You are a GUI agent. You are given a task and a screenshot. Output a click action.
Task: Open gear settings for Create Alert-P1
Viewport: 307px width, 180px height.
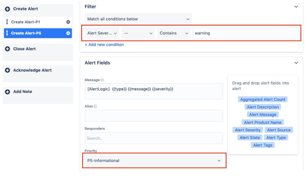[68, 22]
